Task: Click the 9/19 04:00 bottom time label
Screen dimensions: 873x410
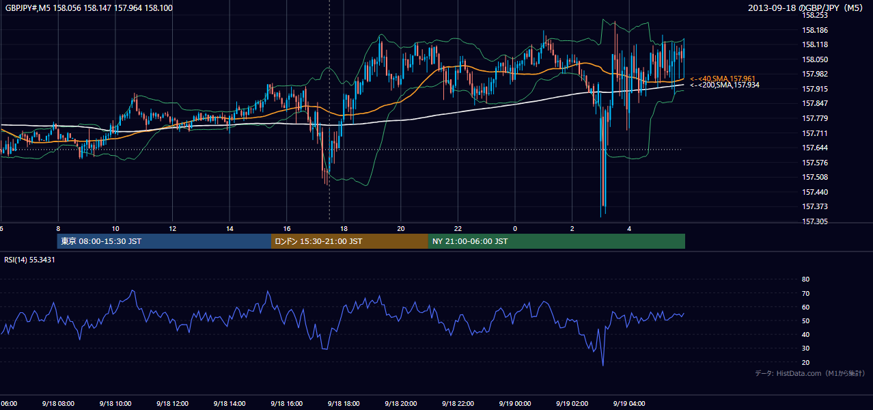Action: [628, 404]
